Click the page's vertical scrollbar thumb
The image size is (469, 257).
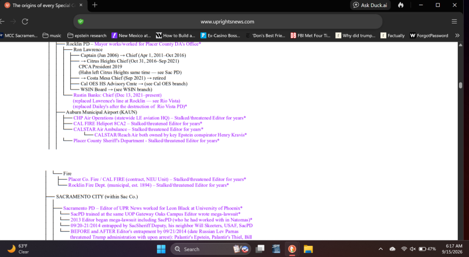coord(461,85)
